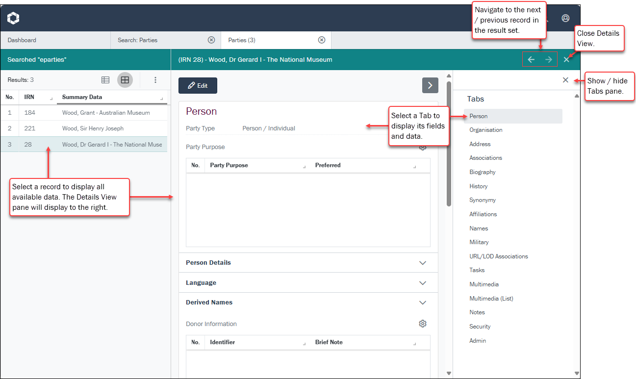Close the Search: Parties tab
The height and width of the screenshot is (379, 636).
pyautogui.click(x=211, y=40)
